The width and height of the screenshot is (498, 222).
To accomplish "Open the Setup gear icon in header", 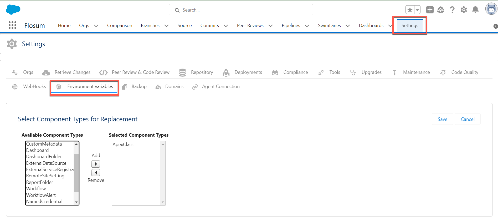I will (464, 10).
